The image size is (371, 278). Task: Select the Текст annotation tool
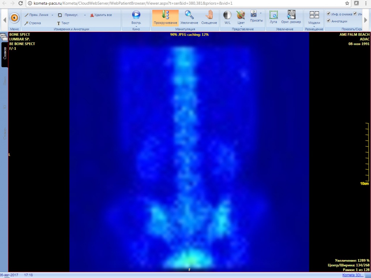(x=63, y=23)
